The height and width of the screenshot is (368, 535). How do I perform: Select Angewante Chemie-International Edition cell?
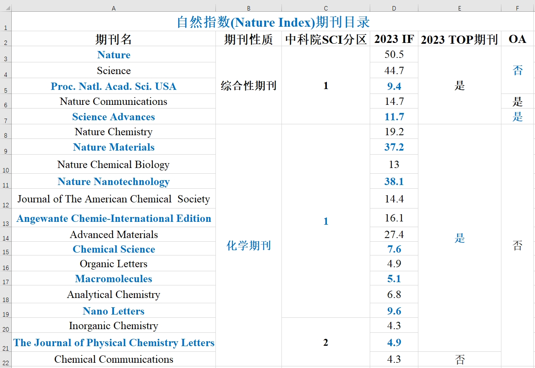pos(113,218)
